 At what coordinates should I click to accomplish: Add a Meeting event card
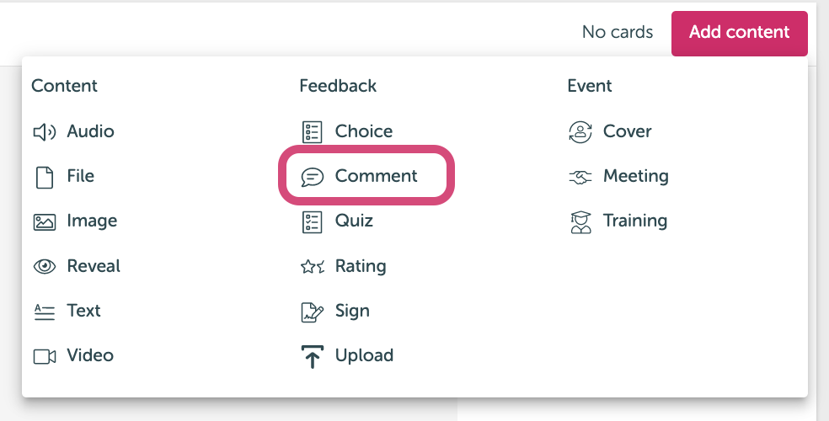618,177
